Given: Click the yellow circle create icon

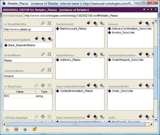Looking at the screenshot, I should [35, 129].
